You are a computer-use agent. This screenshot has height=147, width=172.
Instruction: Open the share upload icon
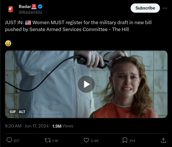pyautogui.click(x=163, y=140)
